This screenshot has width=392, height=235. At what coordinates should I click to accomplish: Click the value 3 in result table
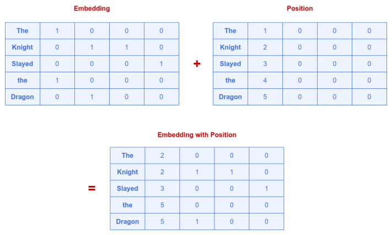click(162, 189)
